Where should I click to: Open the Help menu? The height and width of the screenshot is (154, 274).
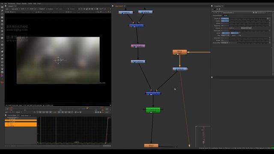(x=35, y=3)
